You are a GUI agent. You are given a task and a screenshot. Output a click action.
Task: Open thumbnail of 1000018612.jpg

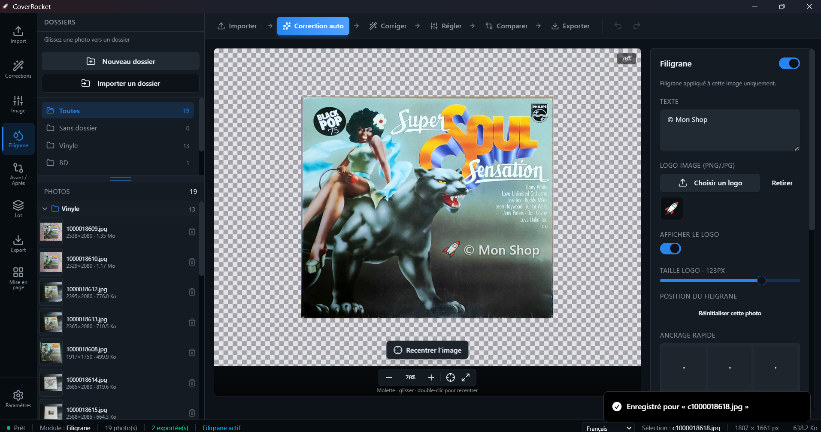(51, 292)
